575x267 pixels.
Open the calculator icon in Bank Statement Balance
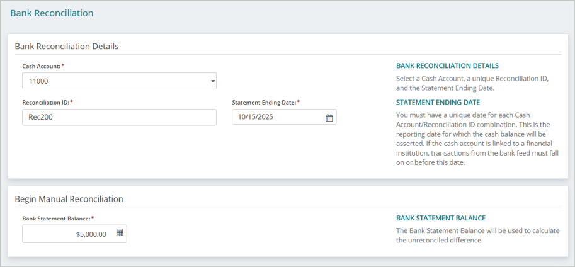[120, 233]
